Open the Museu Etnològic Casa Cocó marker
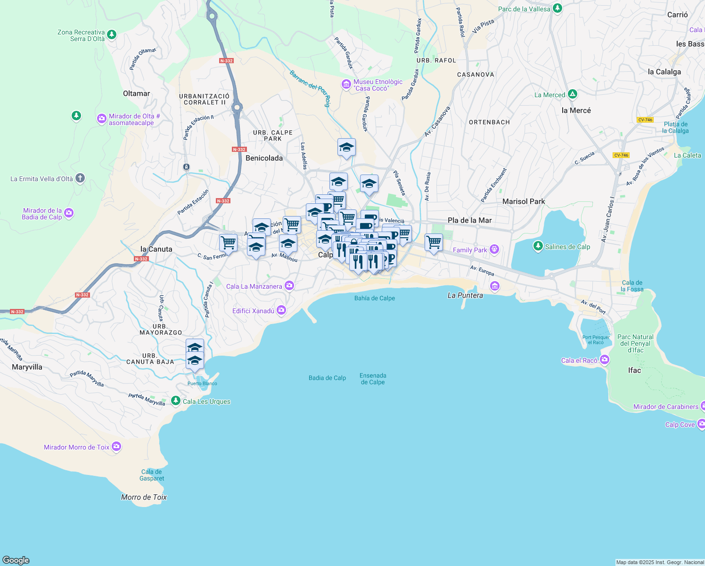705x566 pixels. coord(345,84)
